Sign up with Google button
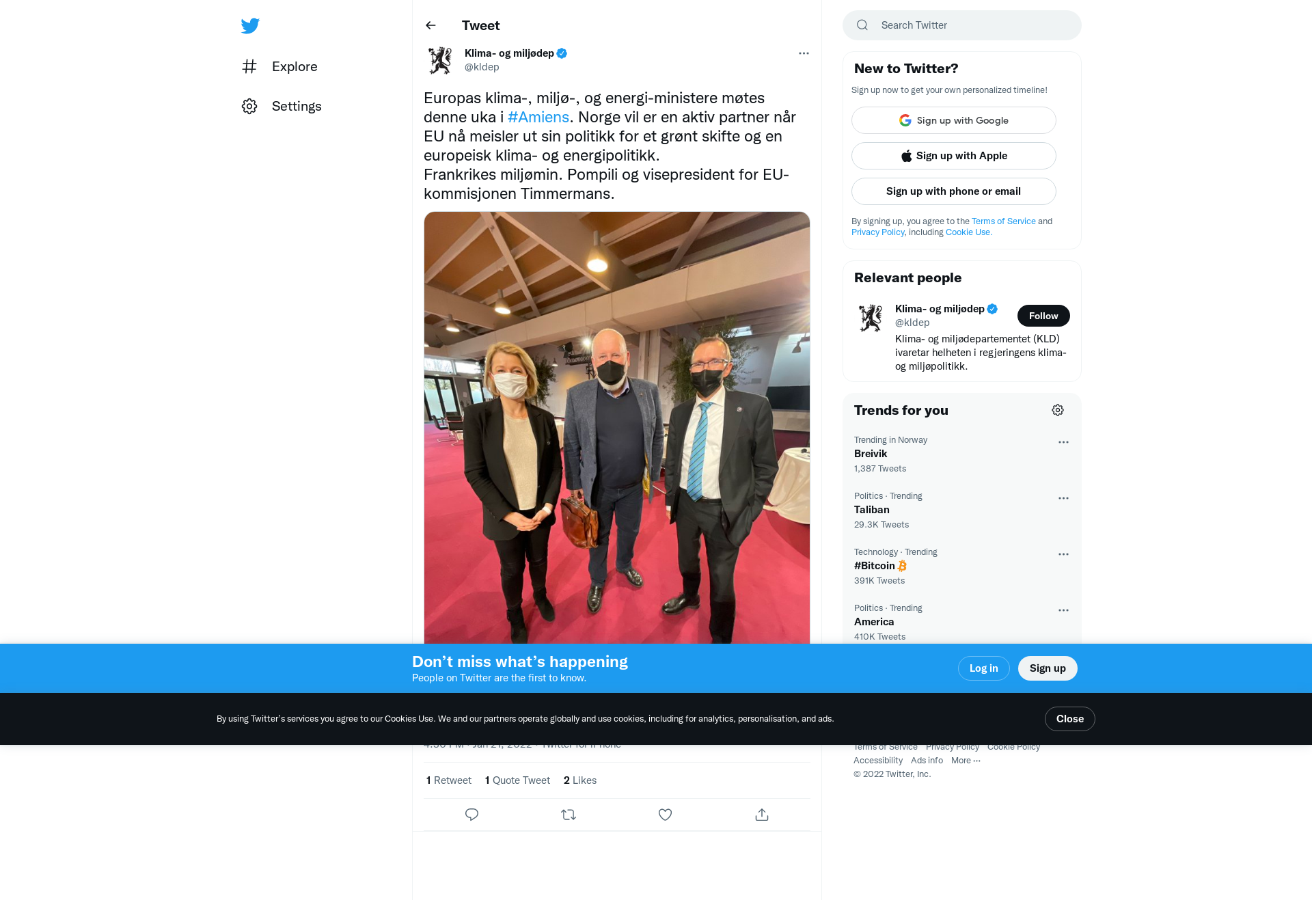This screenshot has height=900, width=1312. point(953,120)
